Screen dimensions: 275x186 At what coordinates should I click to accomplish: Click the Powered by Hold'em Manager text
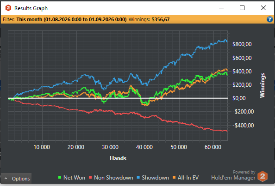coord(233,175)
